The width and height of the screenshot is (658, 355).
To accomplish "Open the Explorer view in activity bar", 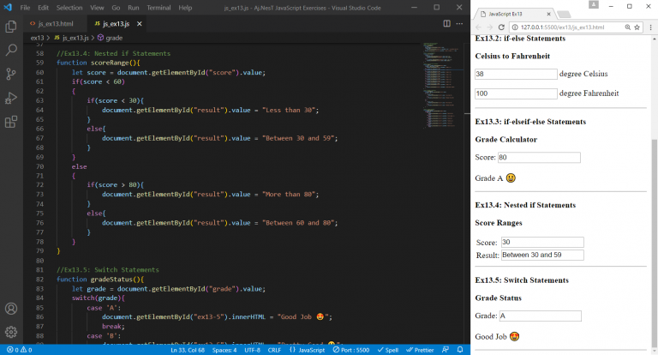I will click(11, 27).
